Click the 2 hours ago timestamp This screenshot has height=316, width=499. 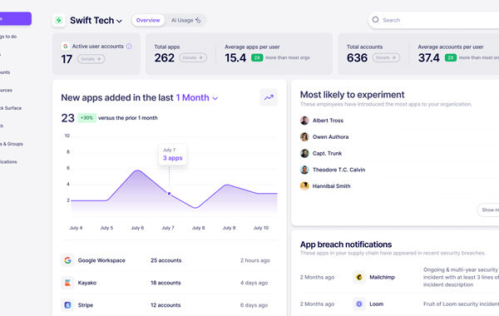[x=255, y=260]
